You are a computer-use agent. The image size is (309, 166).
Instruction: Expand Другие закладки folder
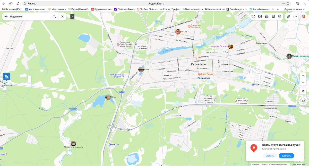[x=295, y=9]
